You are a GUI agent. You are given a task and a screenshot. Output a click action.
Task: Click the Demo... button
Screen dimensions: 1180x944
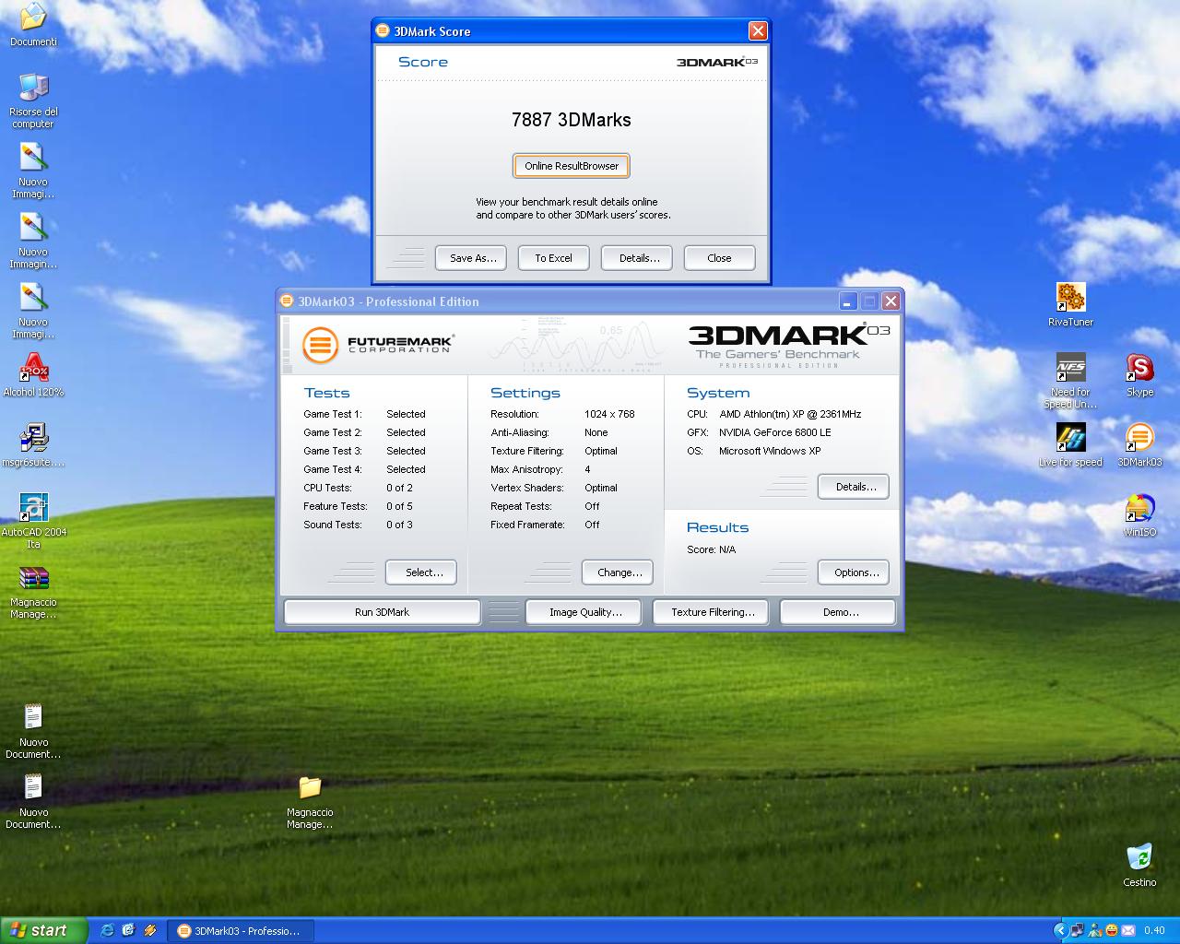tap(840, 612)
